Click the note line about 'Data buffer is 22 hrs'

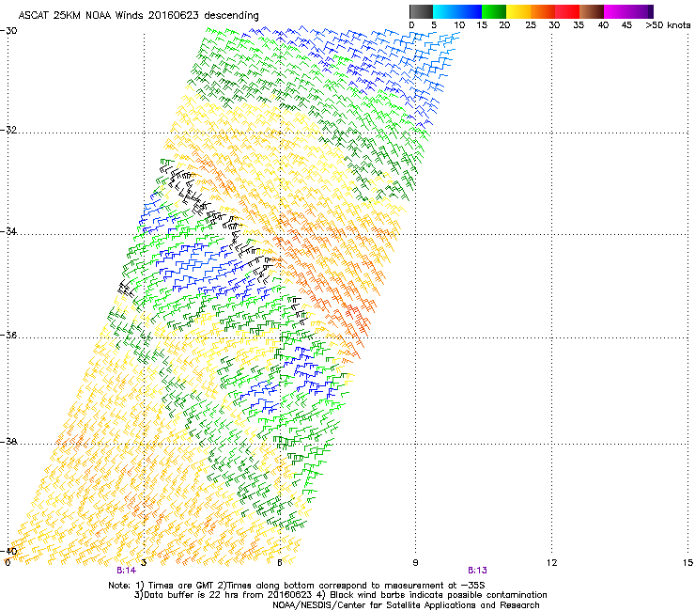340,595
